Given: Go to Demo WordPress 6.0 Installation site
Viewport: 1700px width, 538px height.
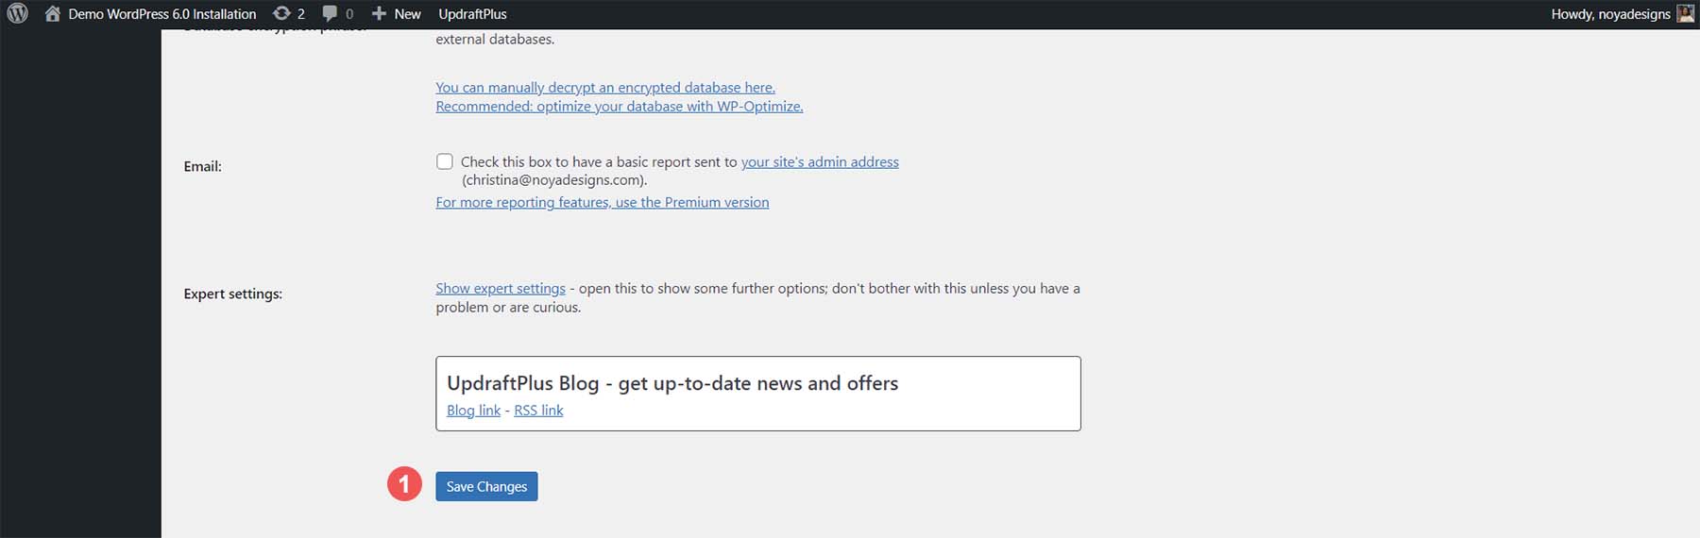Looking at the screenshot, I should click(x=161, y=14).
